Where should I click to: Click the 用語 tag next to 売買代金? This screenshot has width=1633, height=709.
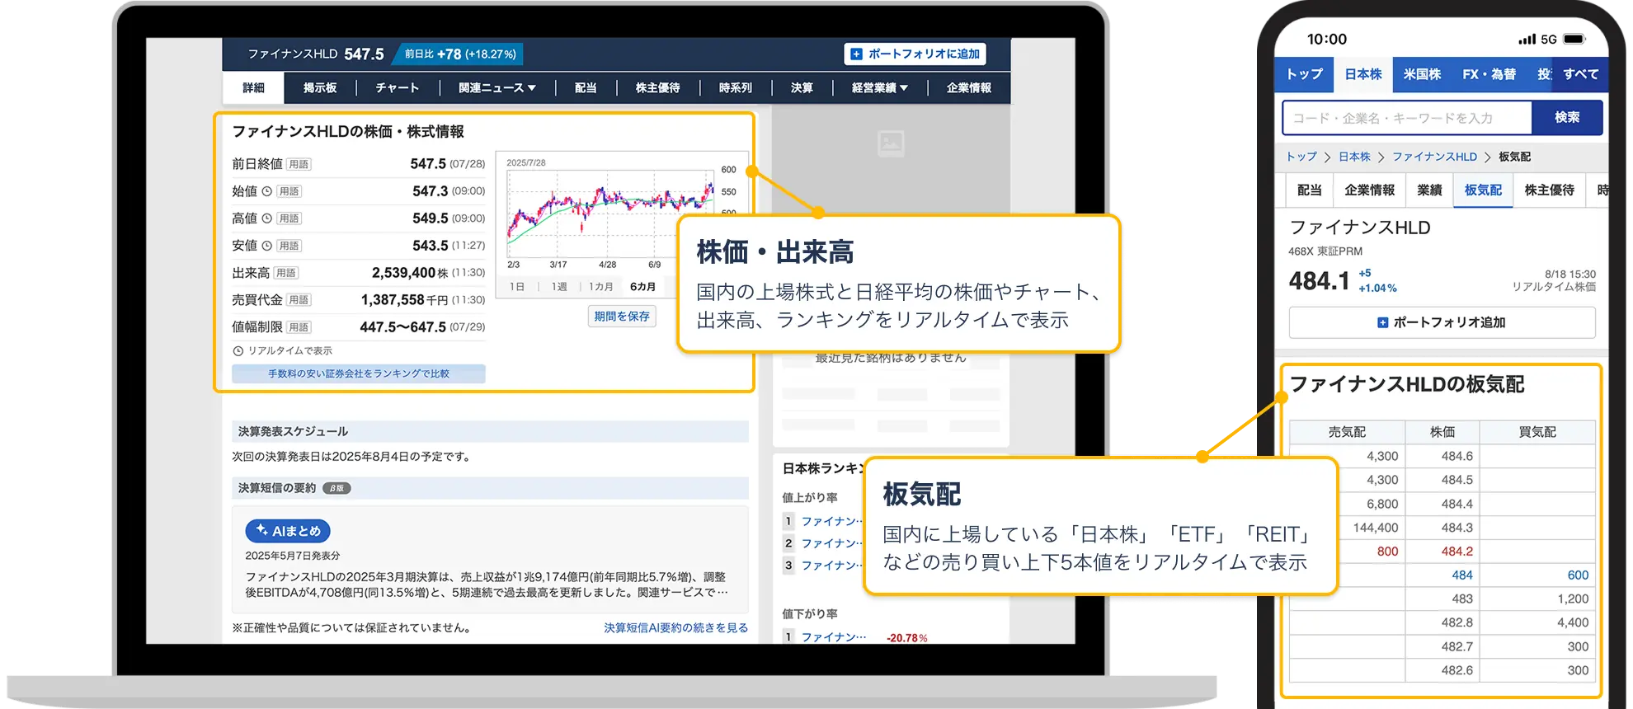coord(299,300)
